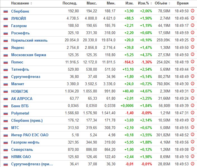
Task: Open the Полюс stock link
Action: [x=17, y=62]
